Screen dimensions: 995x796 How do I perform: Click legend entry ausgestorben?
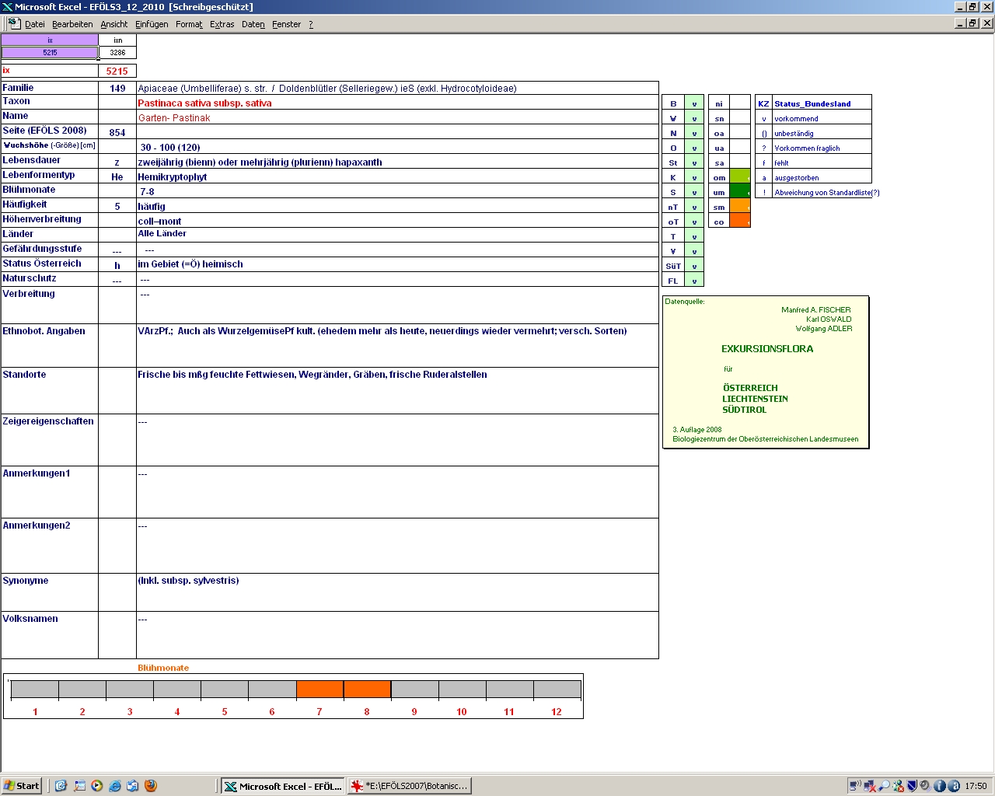[x=797, y=178]
